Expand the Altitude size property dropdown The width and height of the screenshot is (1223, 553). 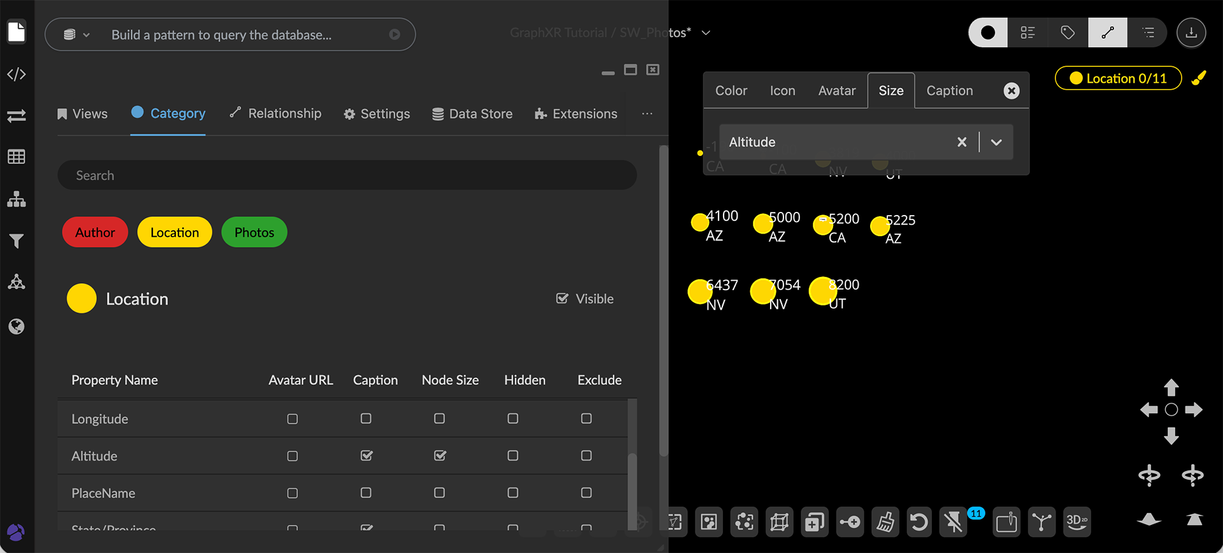click(996, 142)
